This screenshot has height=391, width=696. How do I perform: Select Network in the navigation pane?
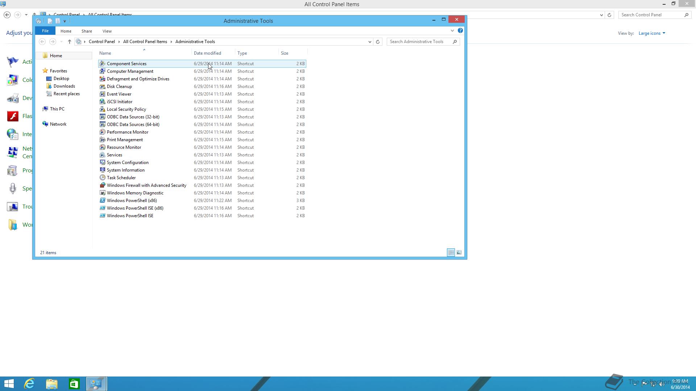point(58,124)
